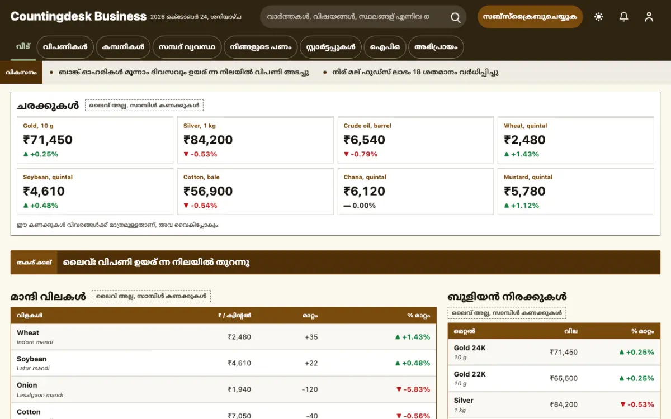Image resolution: width=671 pixels, height=419 pixels.
Task: Click the മാന്തി വിലകൾ section heading
Action: point(48,297)
